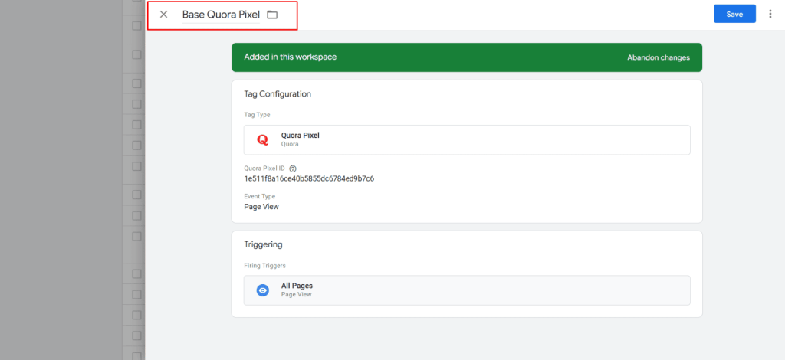This screenshot has width=785, height=360.
Task: Select the Quora Pixel tag type row
Action: (x=466, y=139)
